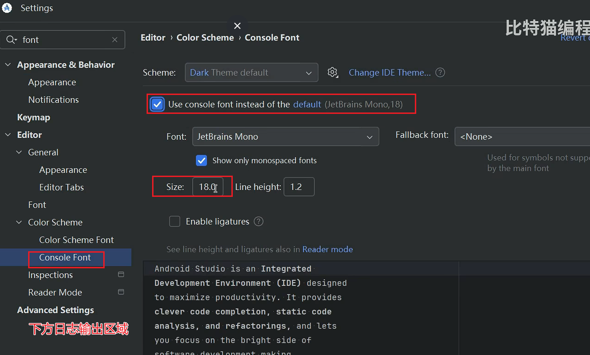Click the default font link

(x=307, y=104)
